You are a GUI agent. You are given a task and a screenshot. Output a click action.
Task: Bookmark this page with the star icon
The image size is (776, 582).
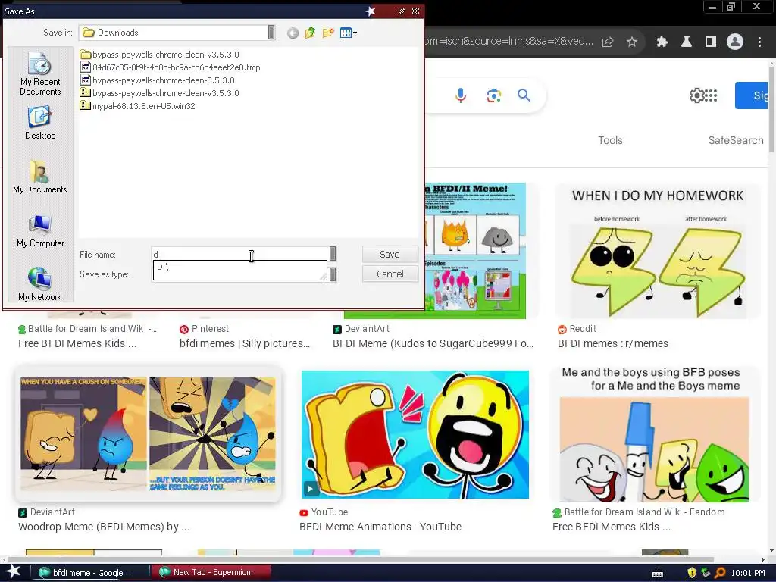pos(632,42)
